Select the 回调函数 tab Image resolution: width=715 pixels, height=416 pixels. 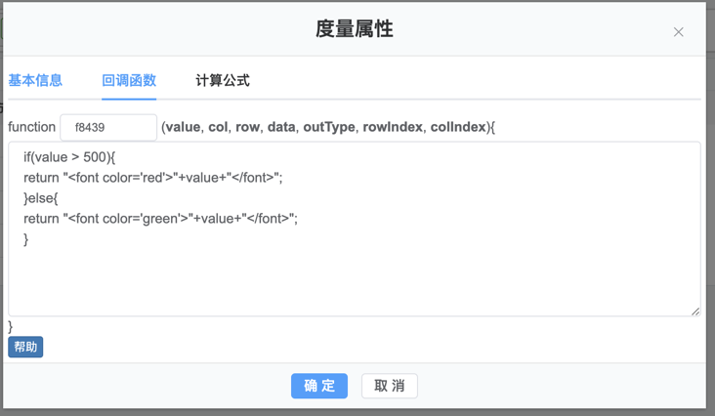coord(129,81)
